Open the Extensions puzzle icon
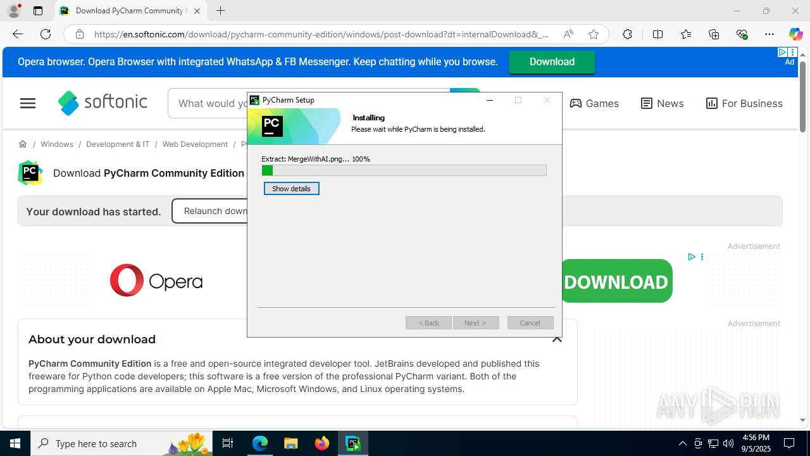Image resolution: width=810 pixels, height=456 pixels. 627,34
